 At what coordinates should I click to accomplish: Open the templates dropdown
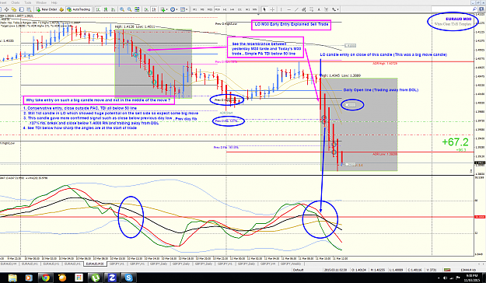coord(184,9)
